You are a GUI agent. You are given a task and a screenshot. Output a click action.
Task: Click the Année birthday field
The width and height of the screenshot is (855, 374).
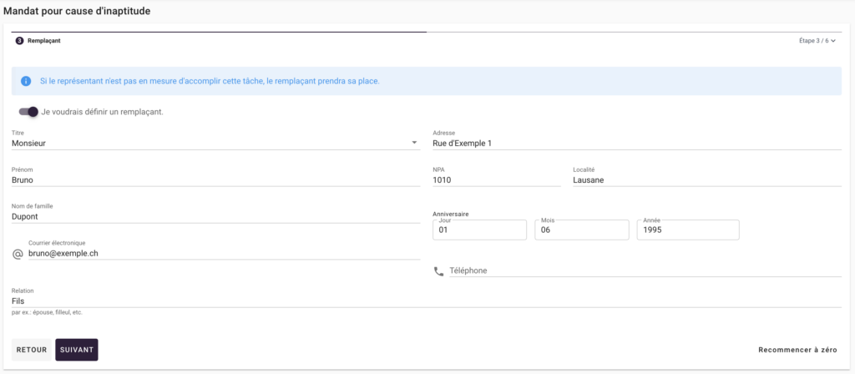pos(687,230)
